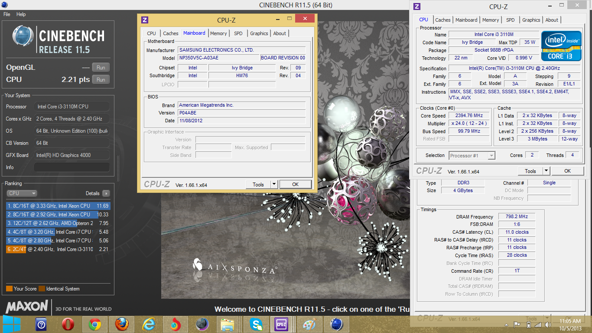Screen dimensions: 592x333
Task: Select the 4C/8T @ 2.80 GHz Core i7 row
Action: [x=58, y=241]
